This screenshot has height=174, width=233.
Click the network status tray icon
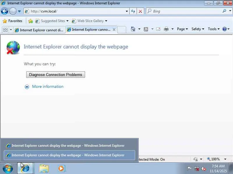coord(197,168)
